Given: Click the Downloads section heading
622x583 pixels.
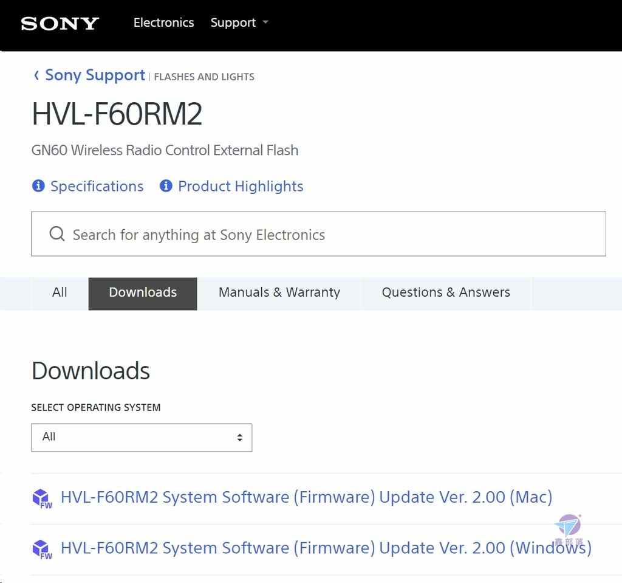Looking at the screenshot, I should pyautogui.click(x=91, y=370).
